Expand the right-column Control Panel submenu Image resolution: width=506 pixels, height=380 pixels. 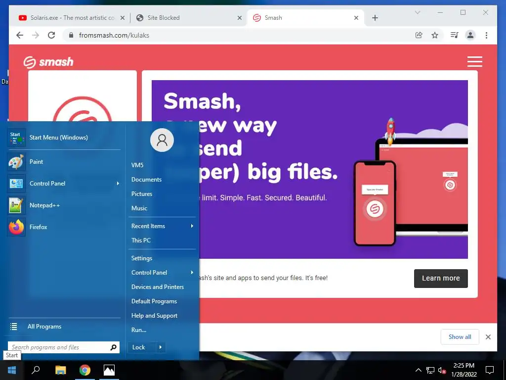point(192,273)
